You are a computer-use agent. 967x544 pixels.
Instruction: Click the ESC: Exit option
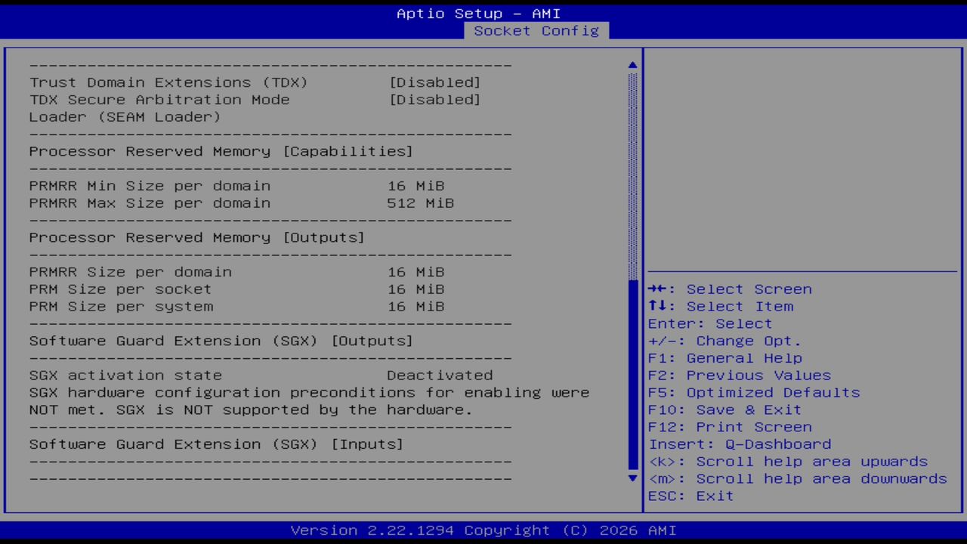(690, 496)
